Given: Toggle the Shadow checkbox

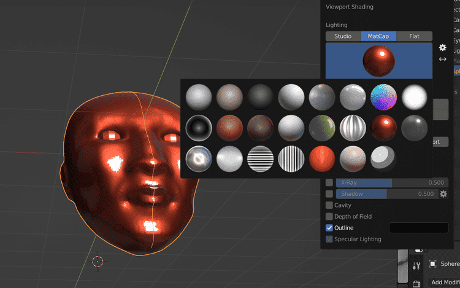Looking at the screenshot, I should (329, 194).
